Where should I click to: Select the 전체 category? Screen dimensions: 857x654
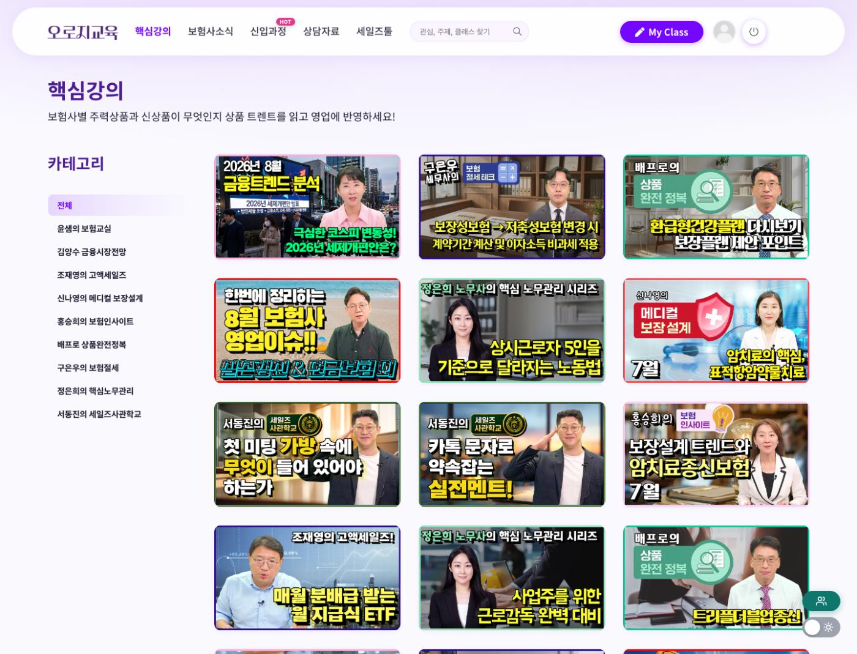[x=116, y=206]
